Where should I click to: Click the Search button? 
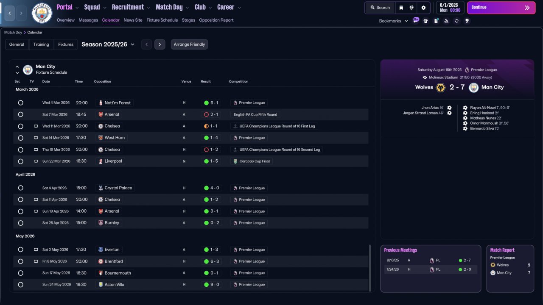click(380, 8)
